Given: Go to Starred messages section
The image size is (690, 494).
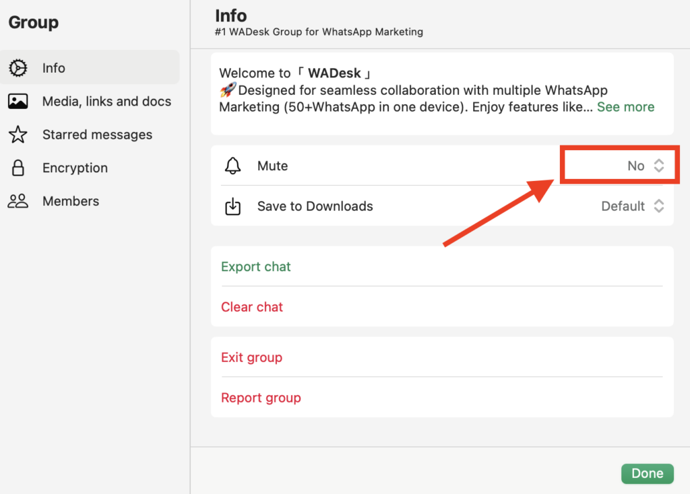Looking at the screenshot, I should coord(90,135).
